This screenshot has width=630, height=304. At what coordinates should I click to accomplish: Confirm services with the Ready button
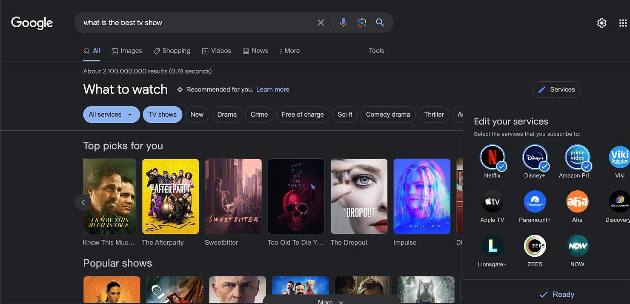pos(557,294)
